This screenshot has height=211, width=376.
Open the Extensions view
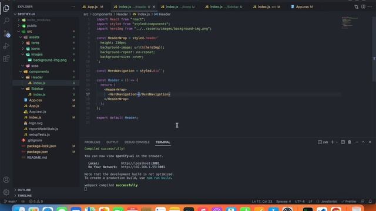point(6,59)
